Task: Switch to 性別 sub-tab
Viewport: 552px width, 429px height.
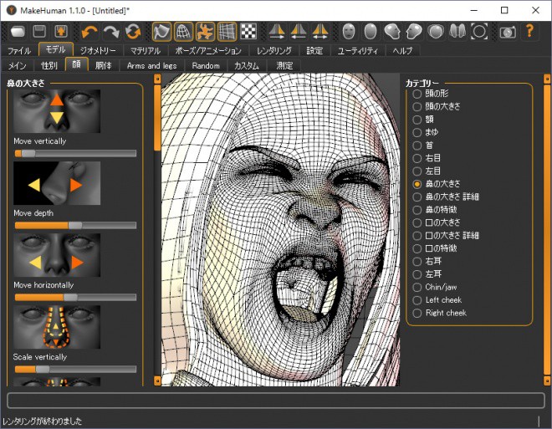Action: pyautogui.click(x=49, y=66)
